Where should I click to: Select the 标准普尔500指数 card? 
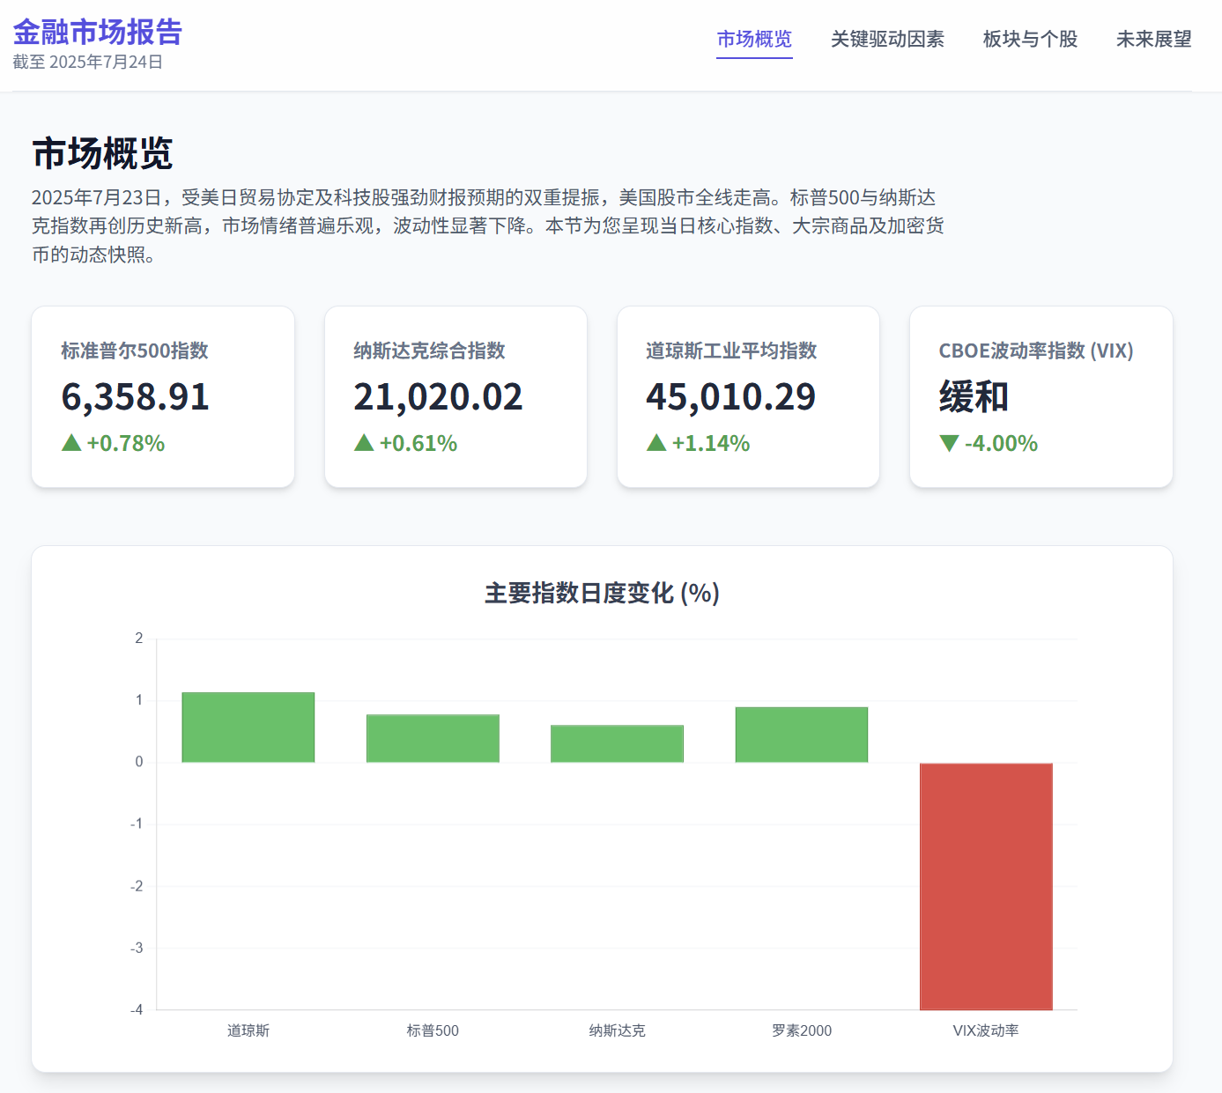tap(163, 396)
